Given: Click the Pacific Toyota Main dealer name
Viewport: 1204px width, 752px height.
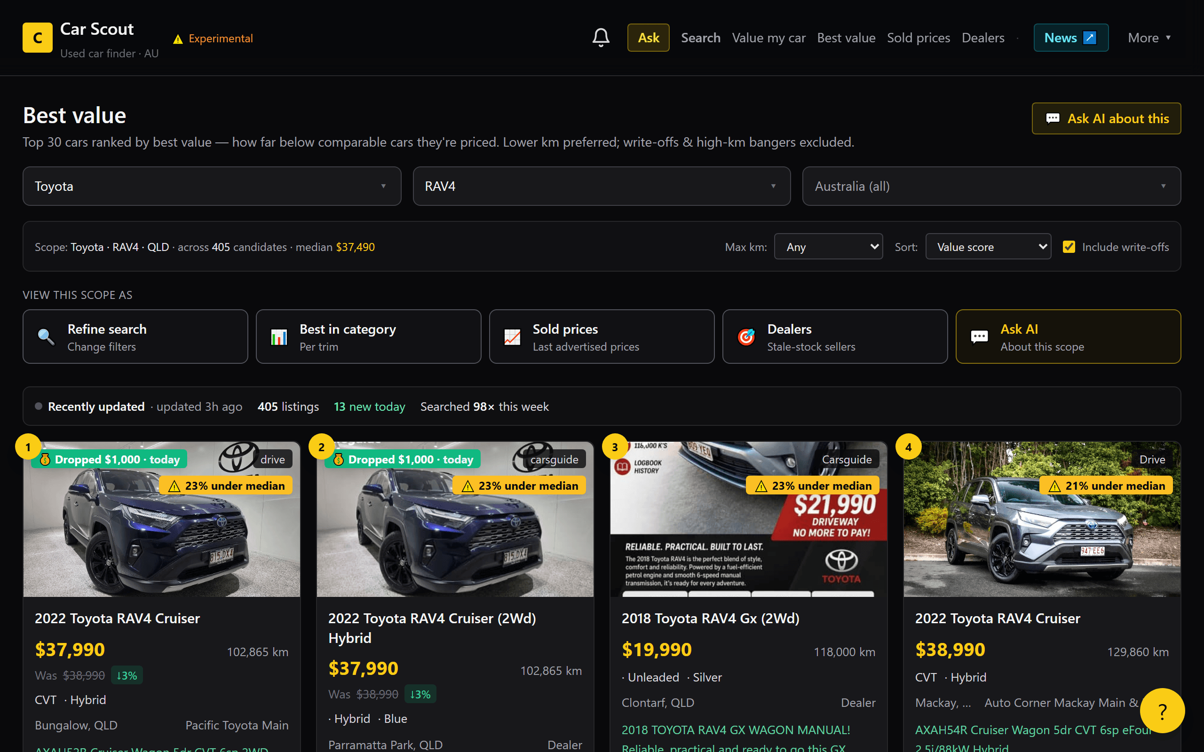Looking at the screenshot, I should tap(237, 725).
